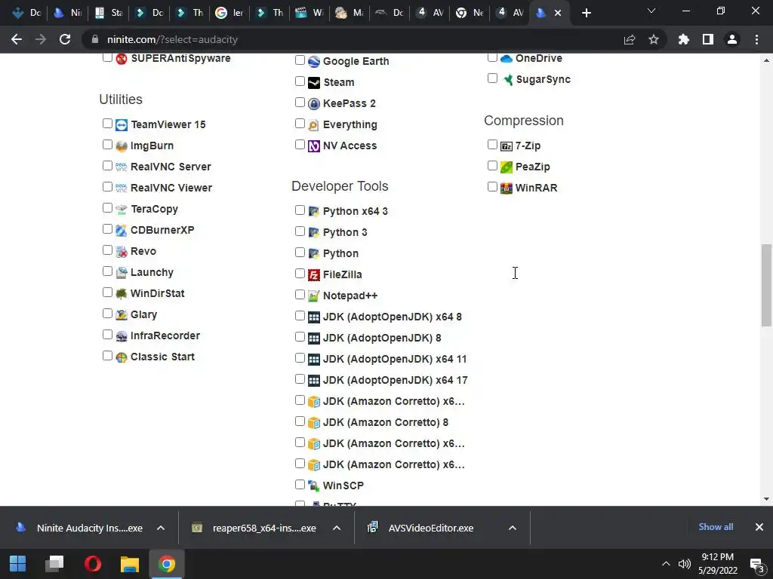This screenshot has width=773, height=579.
Task: Expand AVSVideoEditor.exe download options arrow
Action: pyautogui.click(x=513, y=528)
